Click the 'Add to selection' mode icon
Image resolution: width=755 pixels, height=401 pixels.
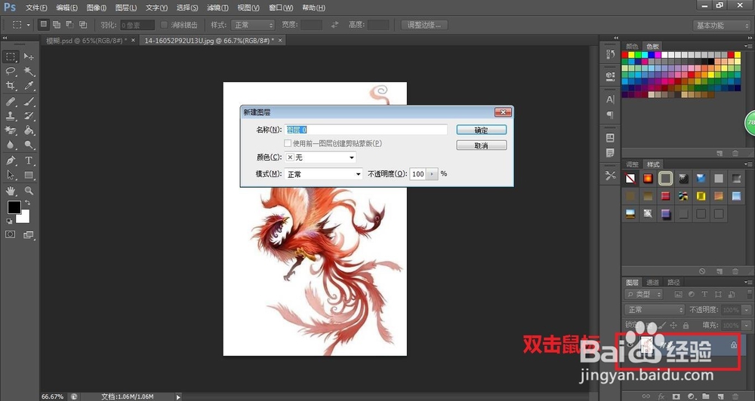pyautogui.click(x=57, y=25)
